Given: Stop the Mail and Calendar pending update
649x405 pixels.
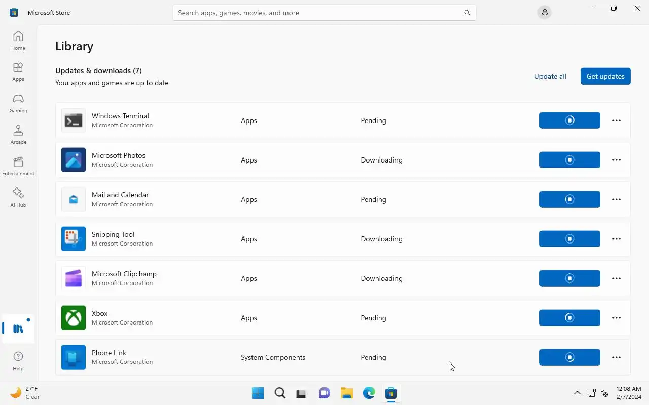Looking at the screenshot, I should 570,199.
